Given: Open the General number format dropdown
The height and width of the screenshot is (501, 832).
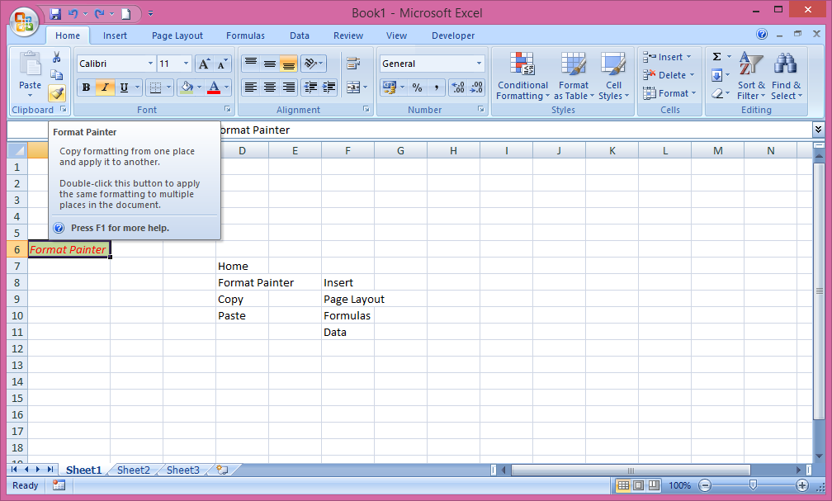Looking at the screenshot, I should click(431, 63).
